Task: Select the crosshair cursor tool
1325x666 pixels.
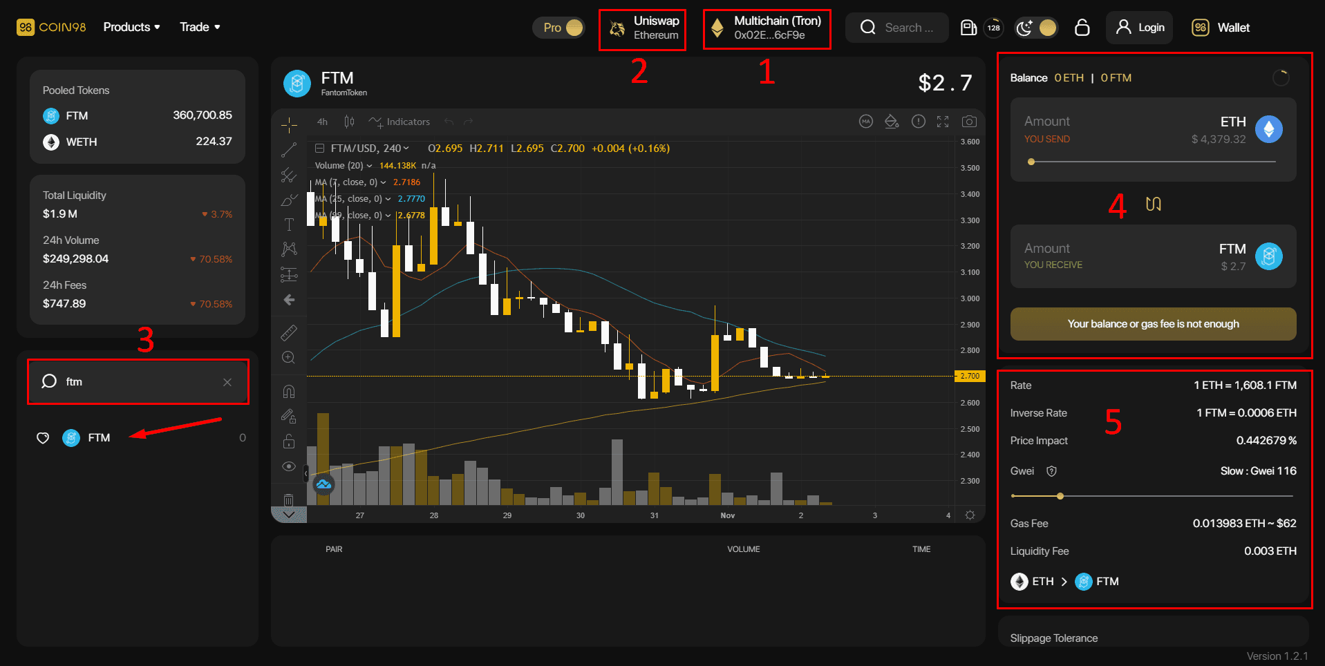Action: 289,124
